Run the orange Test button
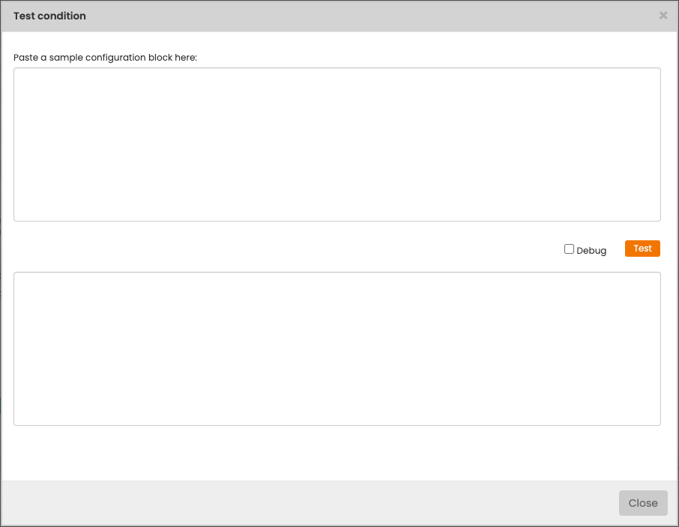Viewport: 679px width, 527px height. 642,249
